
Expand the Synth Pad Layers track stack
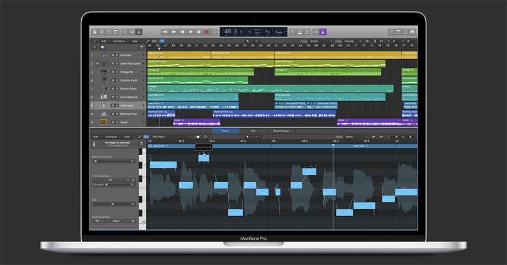tap(97, 64)
